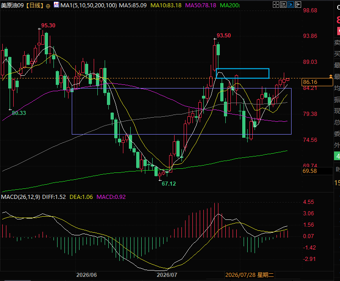Click the MA10:83.18 value
340x281 pixels.
[x=166, y=5]
